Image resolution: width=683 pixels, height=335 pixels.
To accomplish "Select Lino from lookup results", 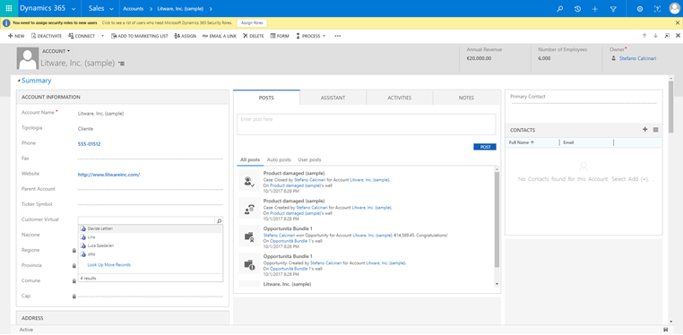I will [151, 237].
